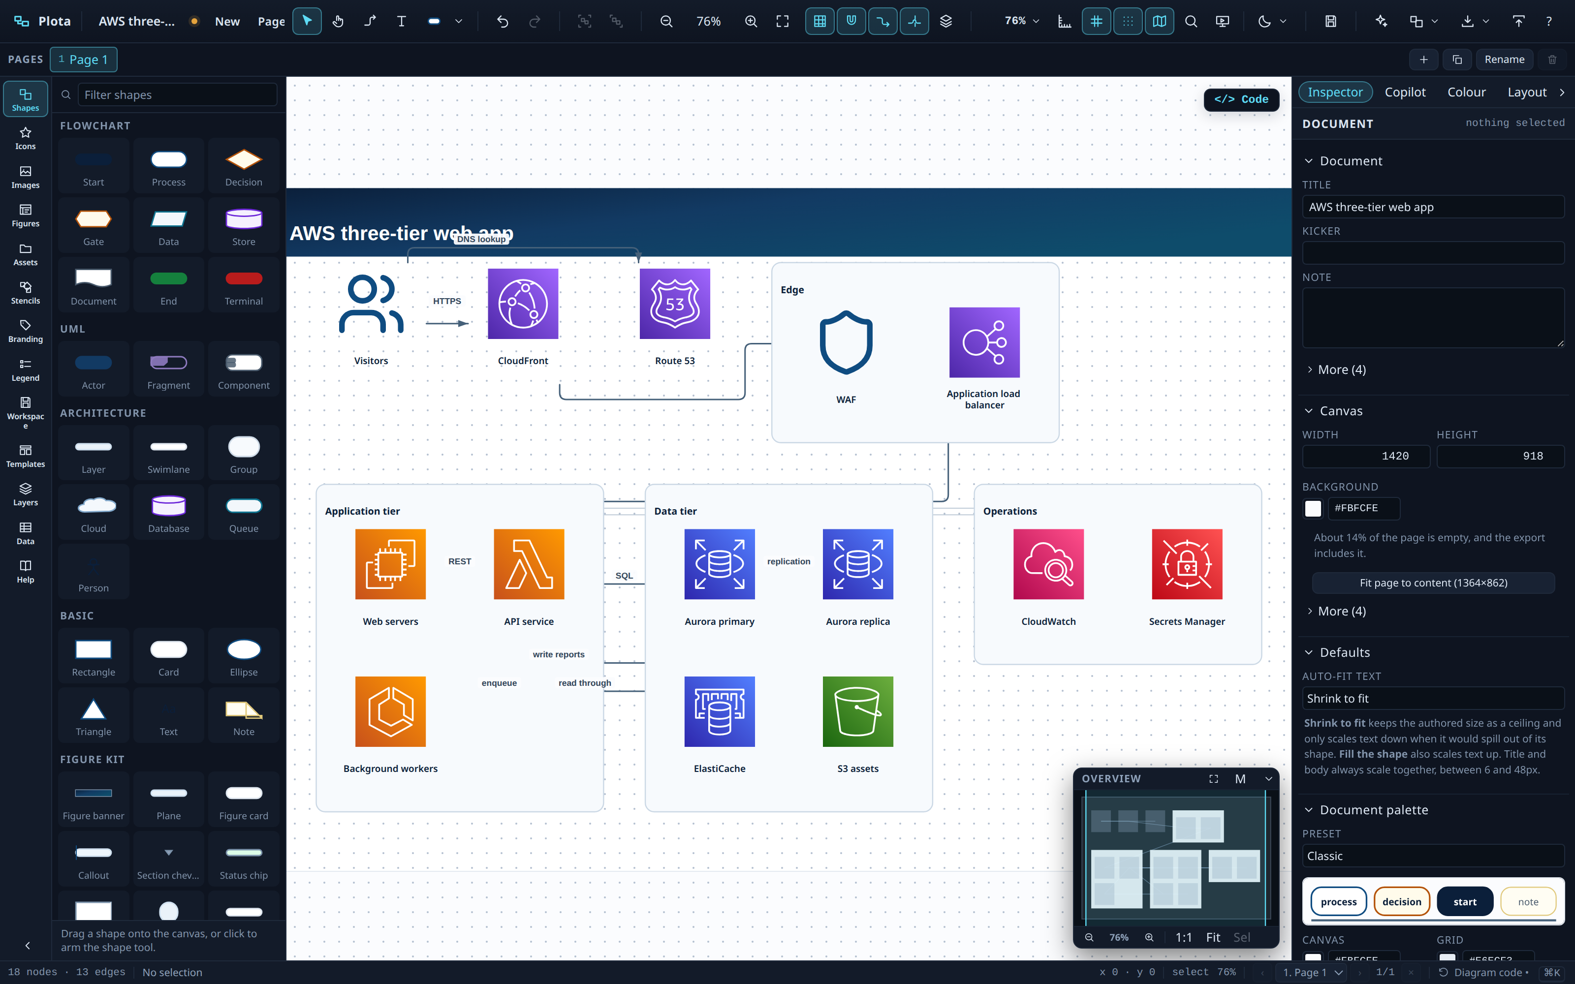Screen dimensions: 1575x984
Task: Toggle the line-jump crossings button
Action: point(914,22)
